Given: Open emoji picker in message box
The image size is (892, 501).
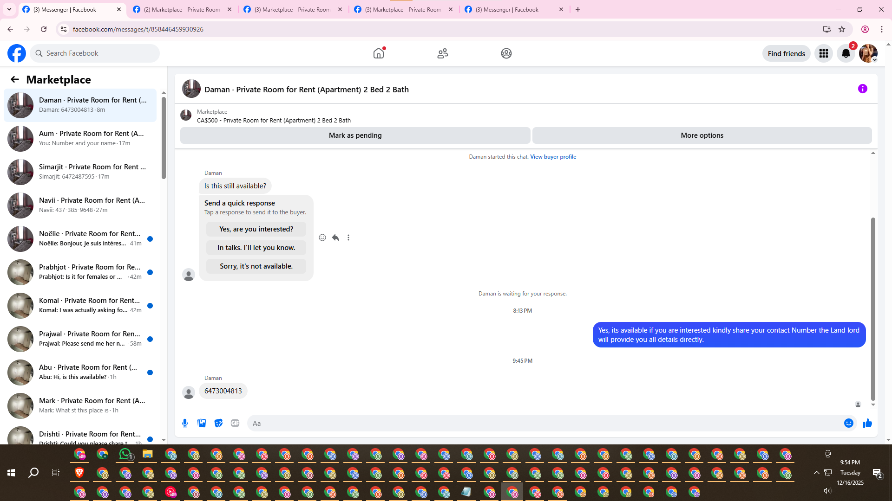Looking at the screenshot, I should click(849, 423).
